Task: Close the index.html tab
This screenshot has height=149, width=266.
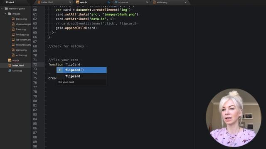Action: pyautogui.click(x=70, y=2)
